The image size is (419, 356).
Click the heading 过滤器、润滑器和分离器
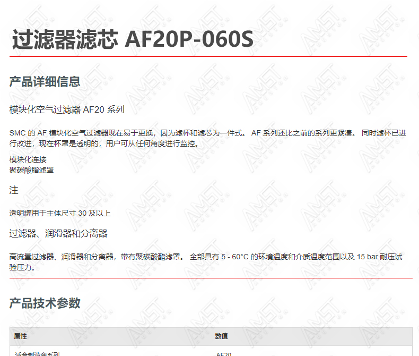pyautogui.click(x=58, y=233)
